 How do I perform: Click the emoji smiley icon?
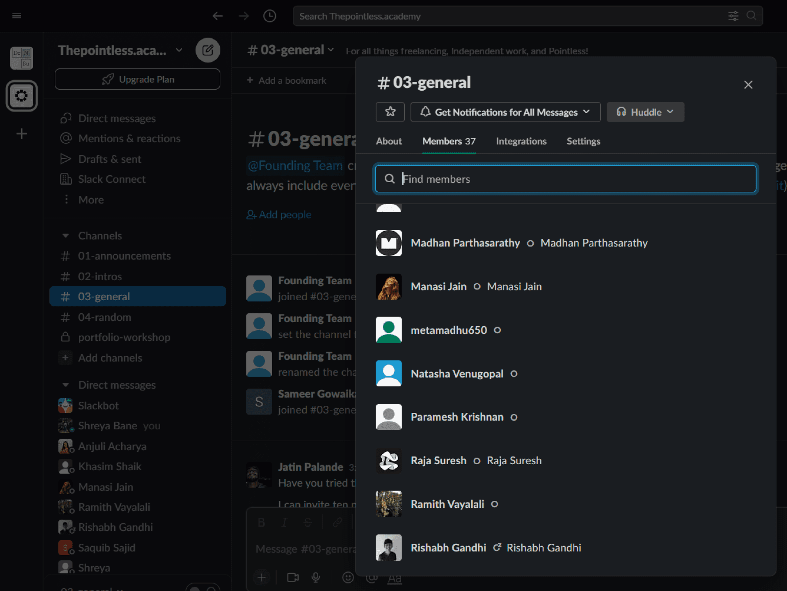(348, 577)
